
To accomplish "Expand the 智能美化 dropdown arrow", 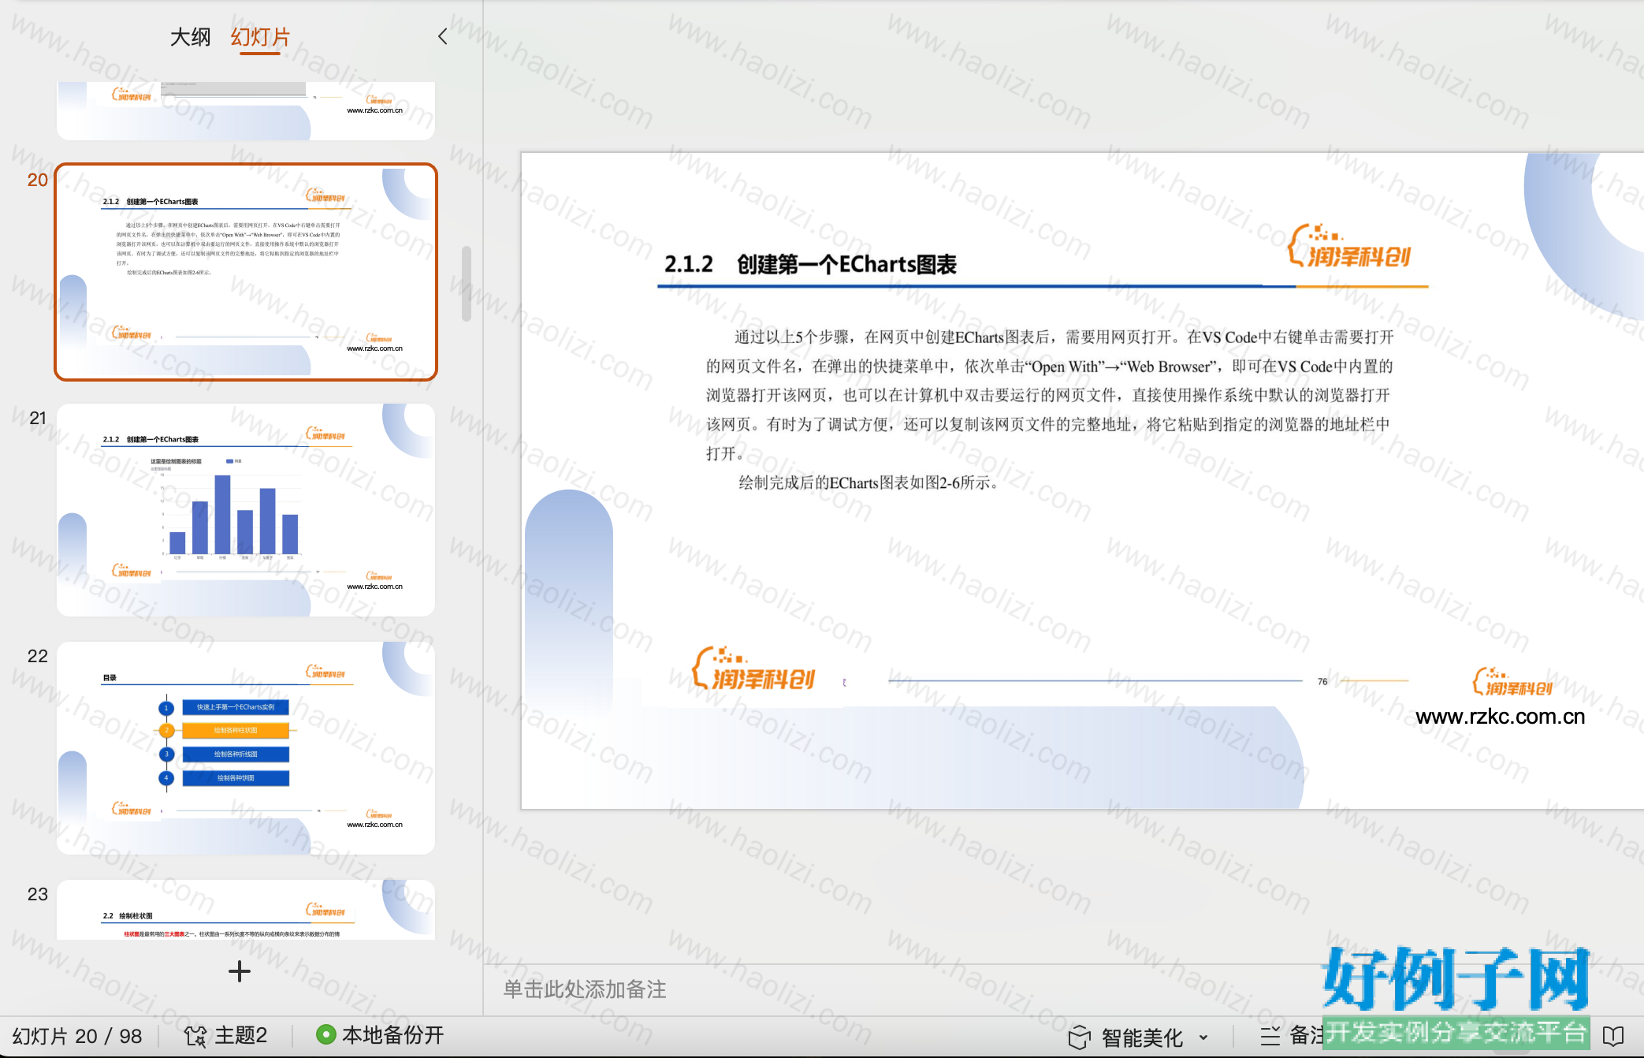I will [1203, 1038].
